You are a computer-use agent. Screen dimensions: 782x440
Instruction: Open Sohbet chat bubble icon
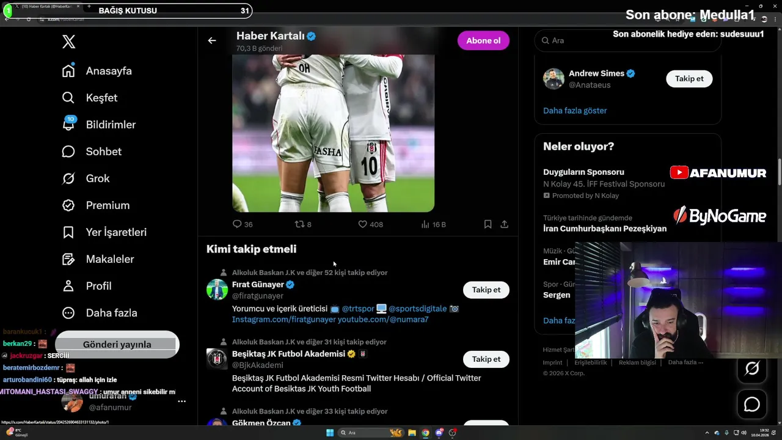coord(68,152)
